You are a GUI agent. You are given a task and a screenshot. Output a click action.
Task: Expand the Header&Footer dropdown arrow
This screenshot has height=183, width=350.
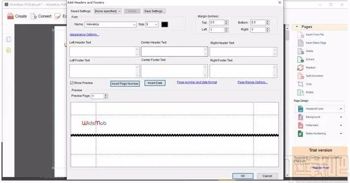[x=341, y=109]
